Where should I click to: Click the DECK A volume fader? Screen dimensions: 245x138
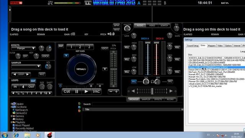tap(148, 43)
